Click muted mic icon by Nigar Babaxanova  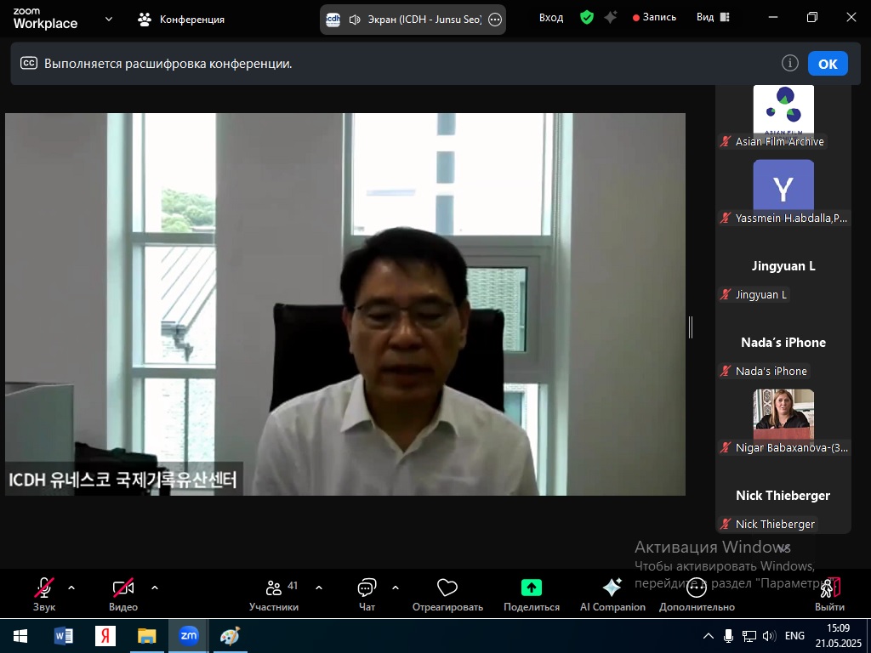point(725,447)
